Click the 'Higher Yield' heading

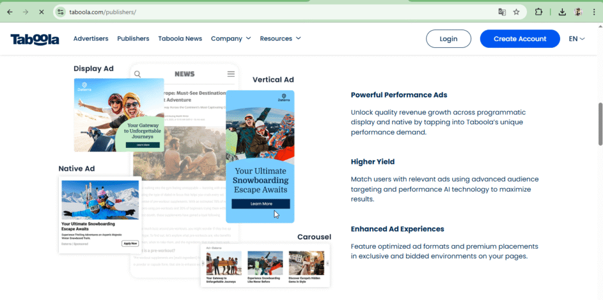pos(373,161)
